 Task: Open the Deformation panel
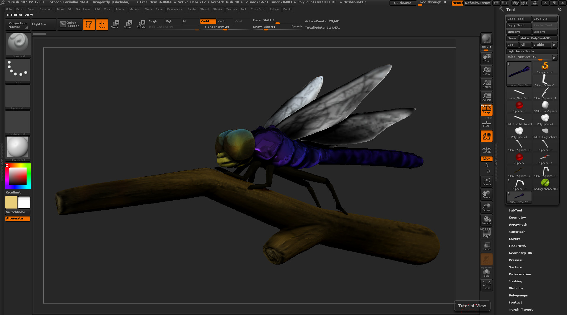coord(520,274)
